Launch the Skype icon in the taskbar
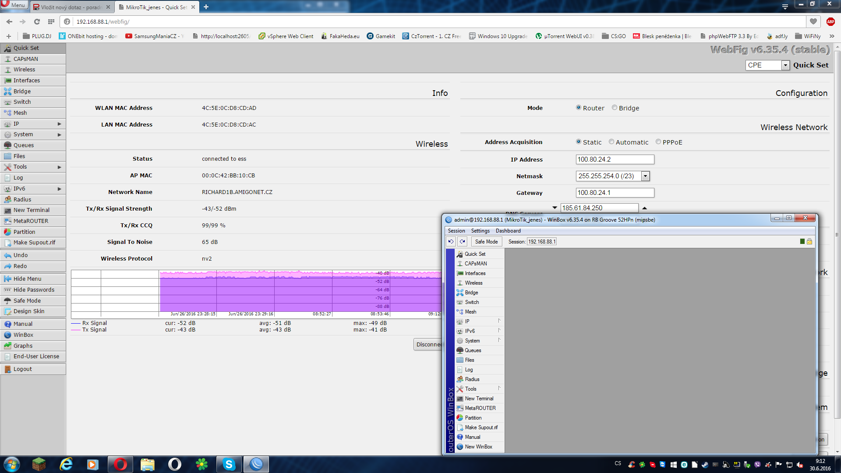The image size is (841, 473). pyautogui.click(x=229, y=464)
